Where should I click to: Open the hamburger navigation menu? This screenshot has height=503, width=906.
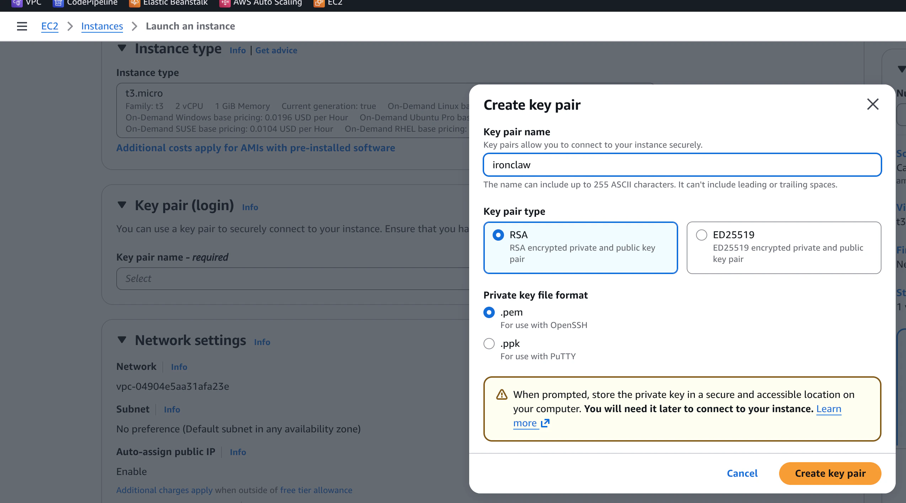(22, 26)
